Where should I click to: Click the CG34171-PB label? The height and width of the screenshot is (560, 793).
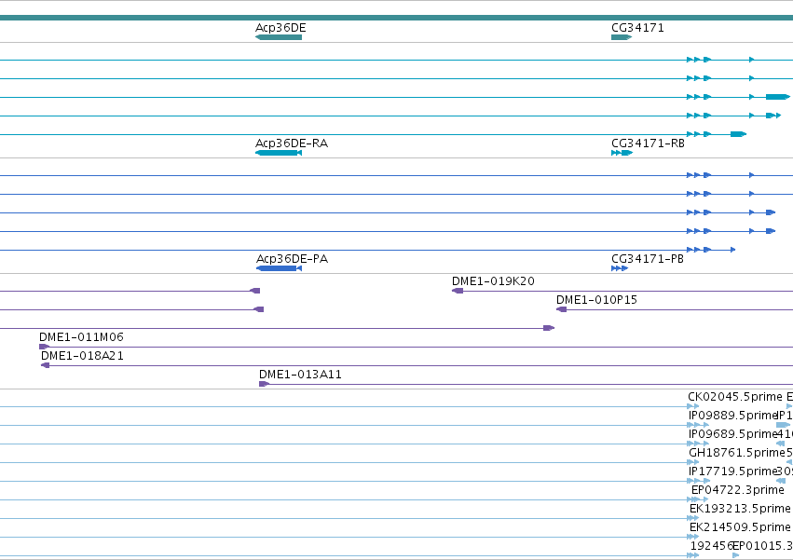[x=648, y=258]
